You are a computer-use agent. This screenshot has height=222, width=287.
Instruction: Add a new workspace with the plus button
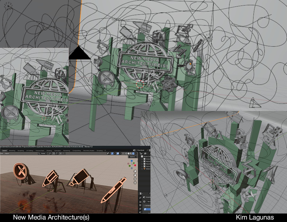click(x=105, y=151)
